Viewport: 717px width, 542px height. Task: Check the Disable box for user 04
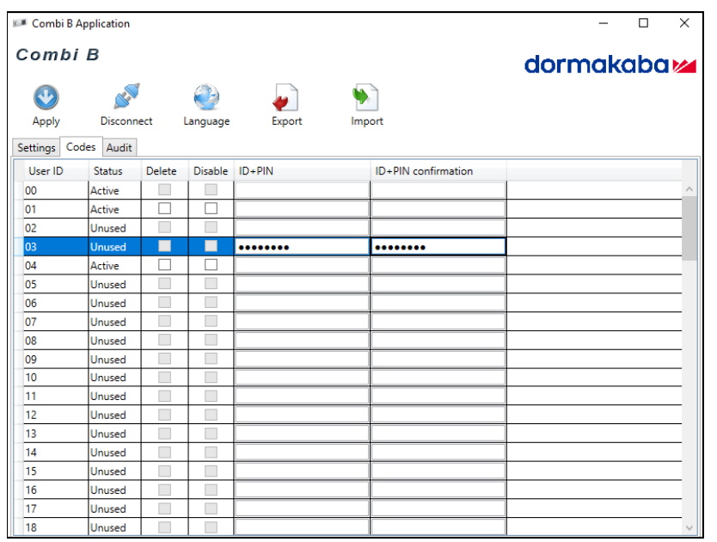click(211, 265)
